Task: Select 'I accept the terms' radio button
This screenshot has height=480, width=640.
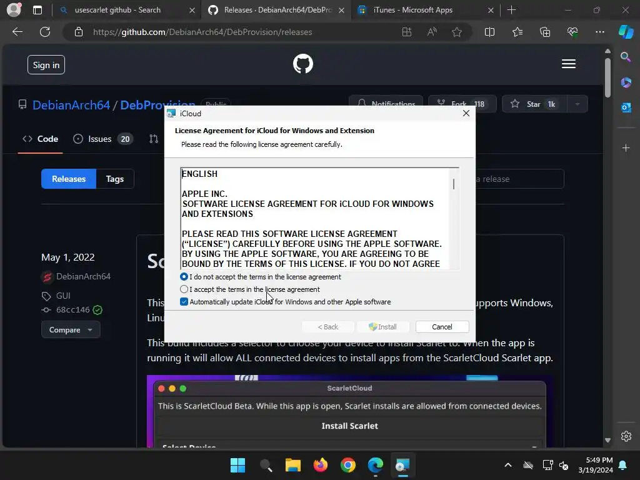Action: [x=184, y=289]
